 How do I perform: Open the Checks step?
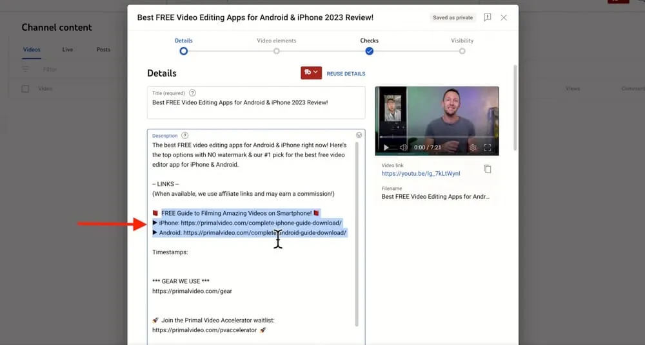[369, 51]
